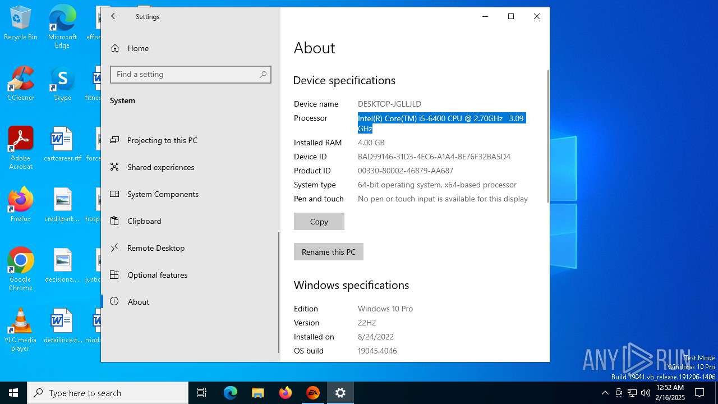Click the Version value 22H2
Viewport: 718px width, 404px height.
click(x=367, y=323)
